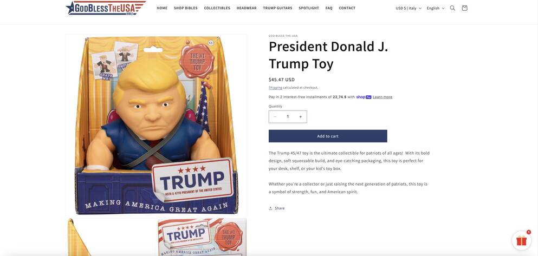Click Learn more about installments
Screen dimensions: 538x256
pos(382,97)
